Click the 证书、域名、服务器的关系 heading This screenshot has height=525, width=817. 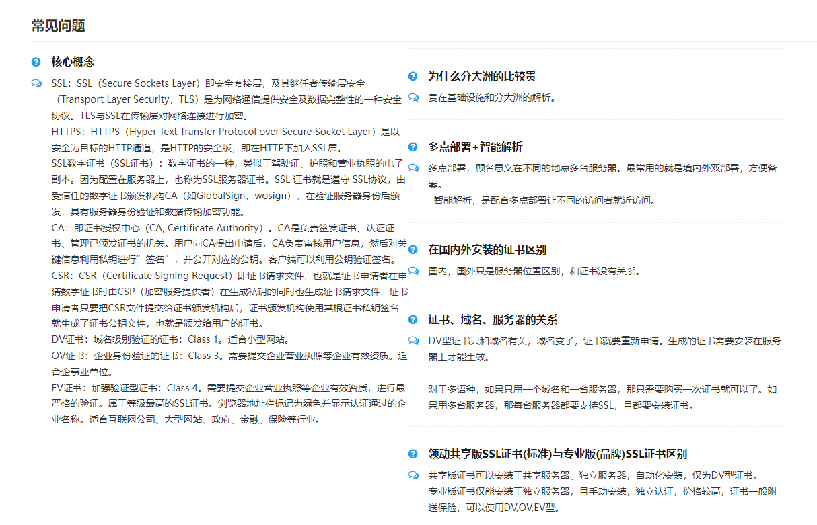point(493,319)
